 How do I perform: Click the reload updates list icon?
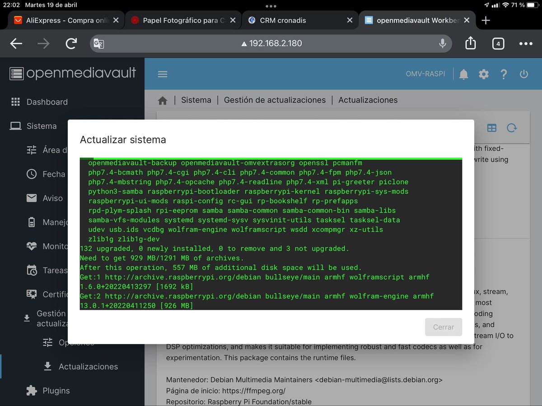[512, 128]
